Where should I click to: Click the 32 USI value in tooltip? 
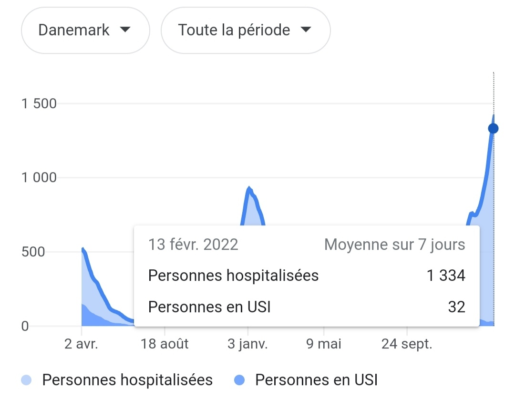(x=456, y=307)
